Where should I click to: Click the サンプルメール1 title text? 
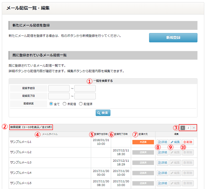[21, 142]
